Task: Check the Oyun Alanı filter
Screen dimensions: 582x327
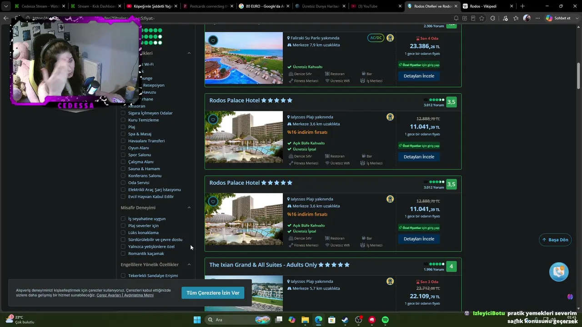Action: click(x=123, y=148)
